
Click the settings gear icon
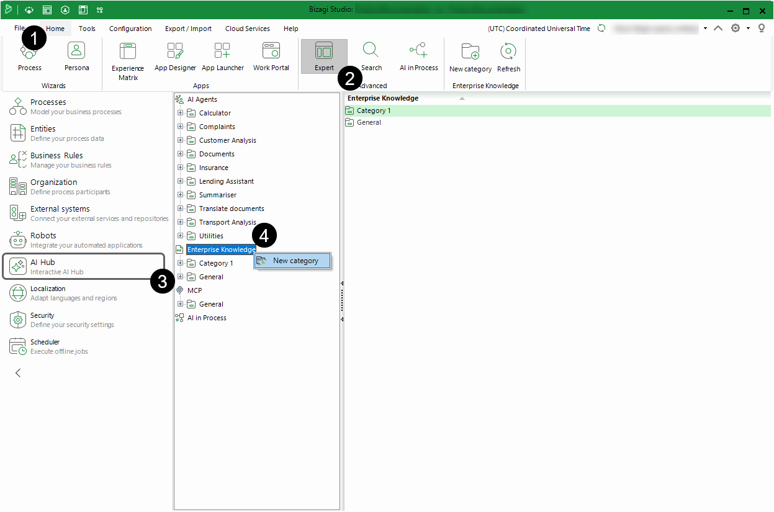(x=736, y=28)
